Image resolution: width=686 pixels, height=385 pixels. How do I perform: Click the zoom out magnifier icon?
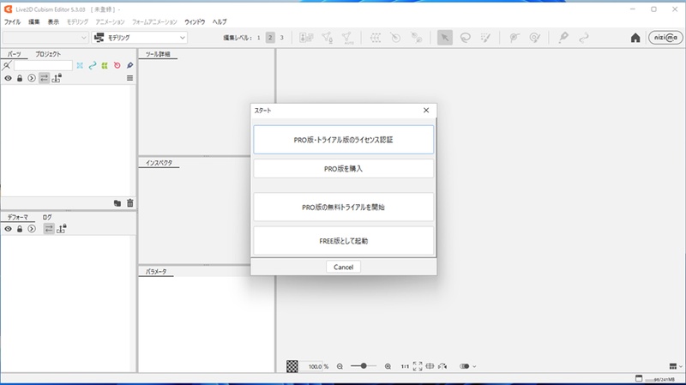[x=340, y=367]
